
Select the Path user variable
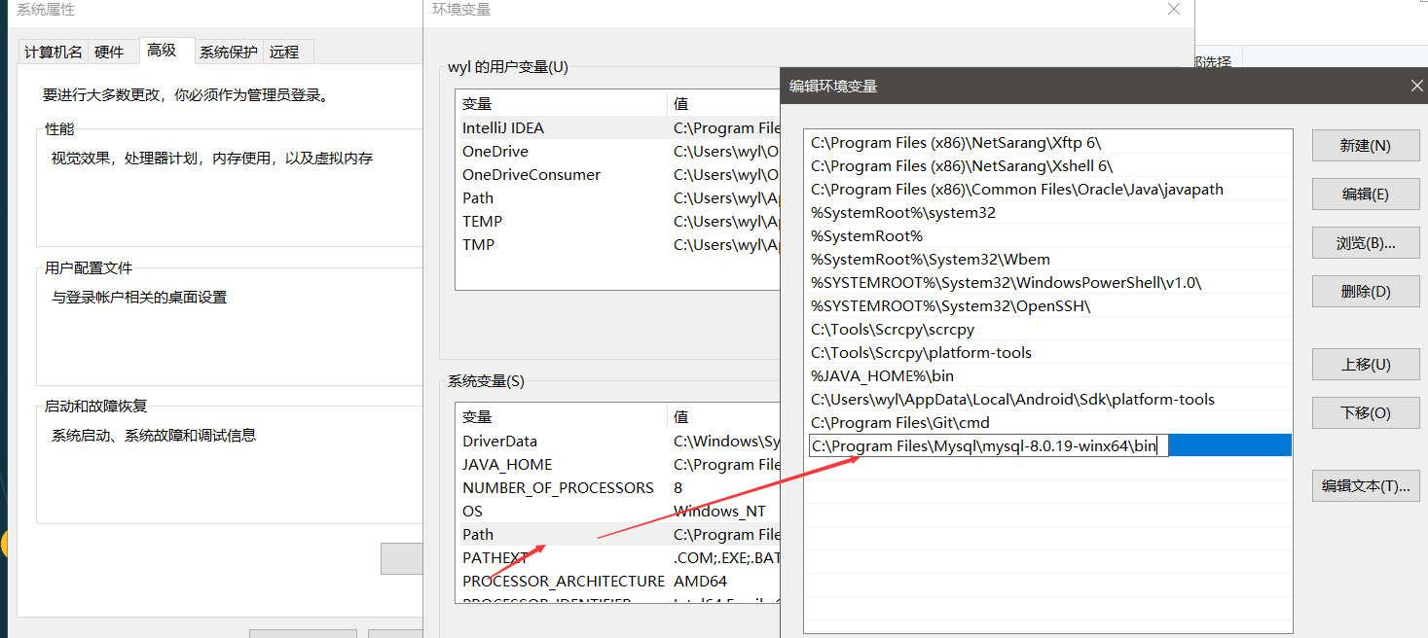618,197
